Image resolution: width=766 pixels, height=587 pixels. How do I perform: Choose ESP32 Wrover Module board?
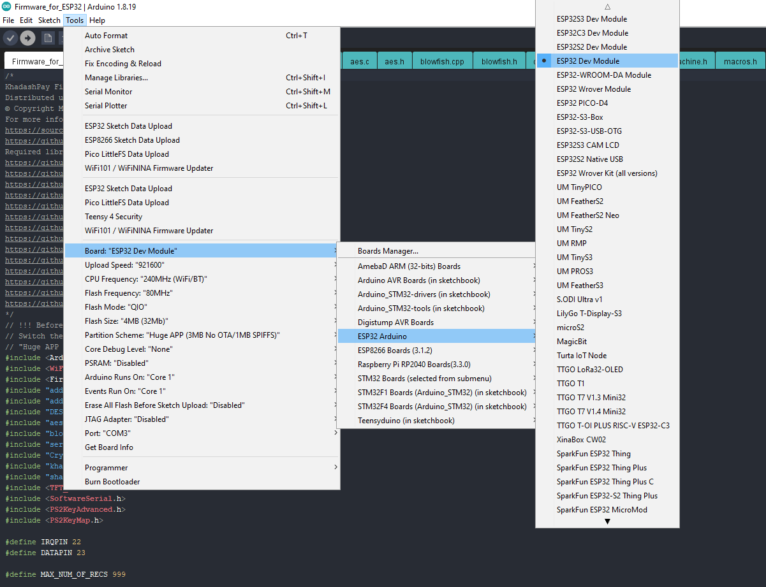[x=607, y=89]
